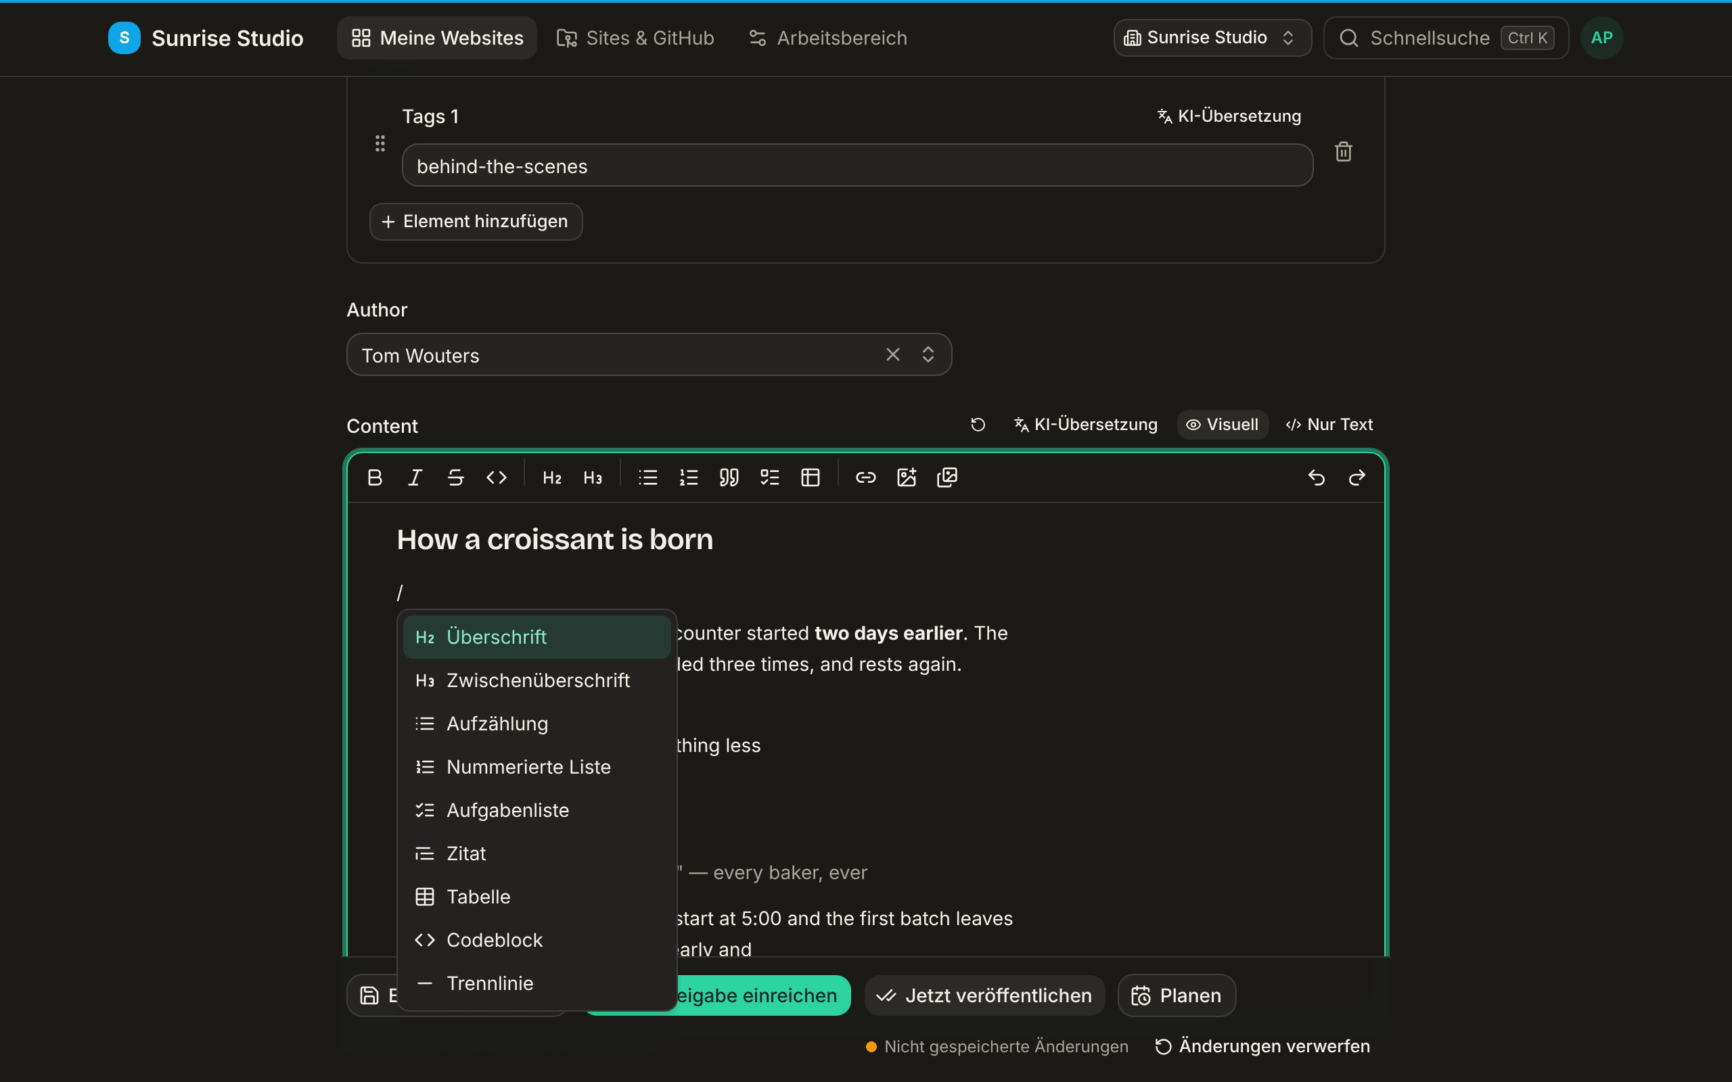Apply strikethrough formatting
Viewport: 1732px width, 1082px height.
[456, 477]
